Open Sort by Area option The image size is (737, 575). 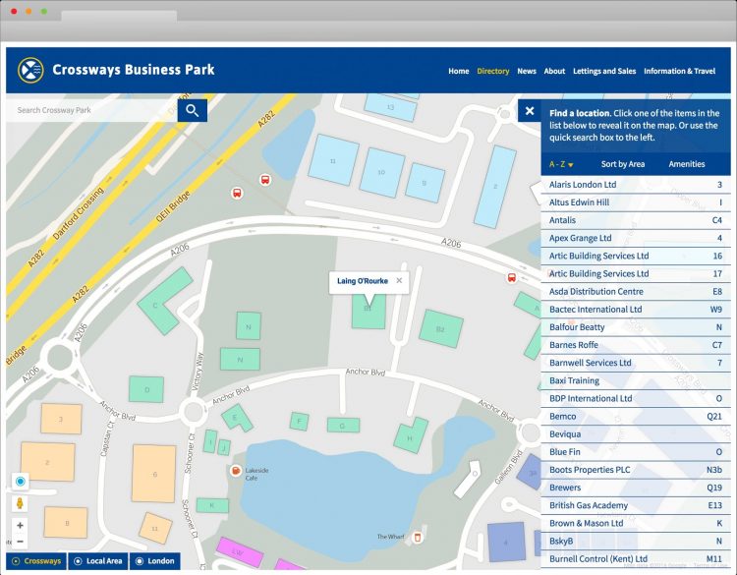pyautogui.click(x=623, y=164)
